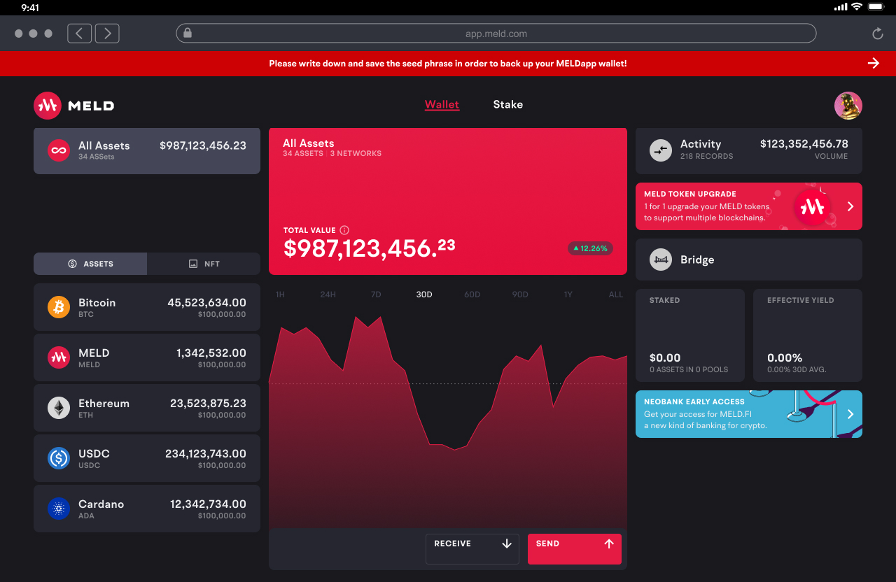Image resolution: width=896 pixels, height=582 pixels.
Task: Click the browser forward arrow
Action: 107,33
